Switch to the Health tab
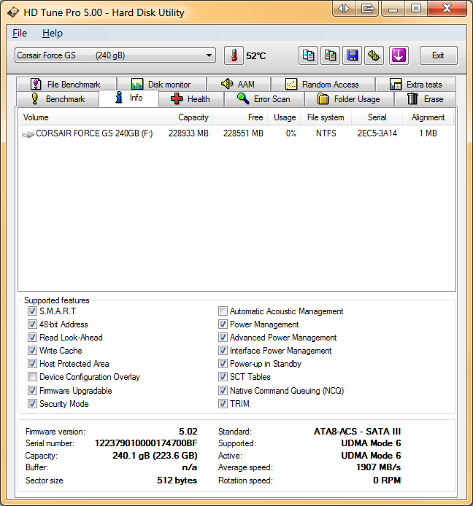Viewport: 473px width, 506px height. [x=190, y=99]
